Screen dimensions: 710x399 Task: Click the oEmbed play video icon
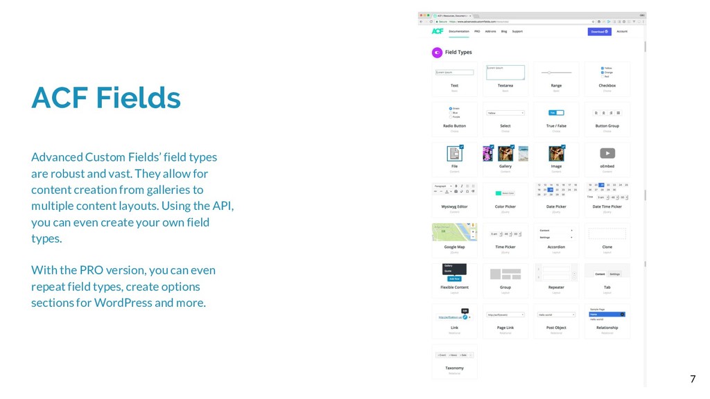607,153
